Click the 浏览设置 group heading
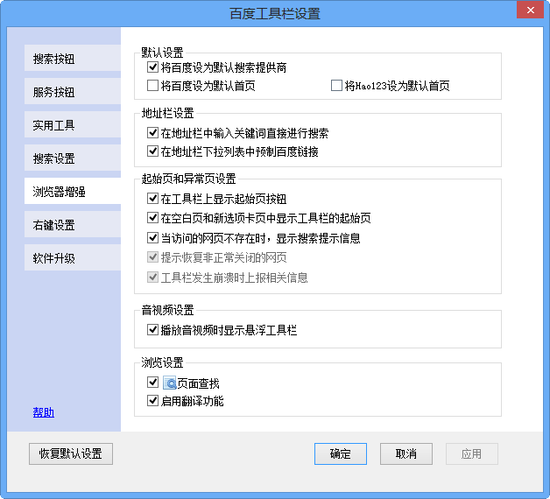Screen dimensions: 550x499 [x=162, y=362]
